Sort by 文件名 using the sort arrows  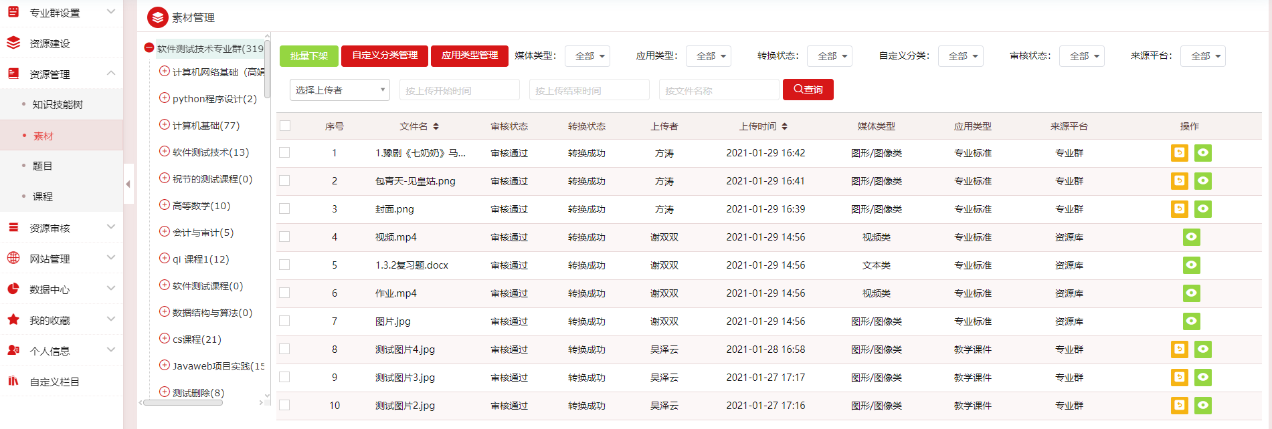(x=436, y=126)
